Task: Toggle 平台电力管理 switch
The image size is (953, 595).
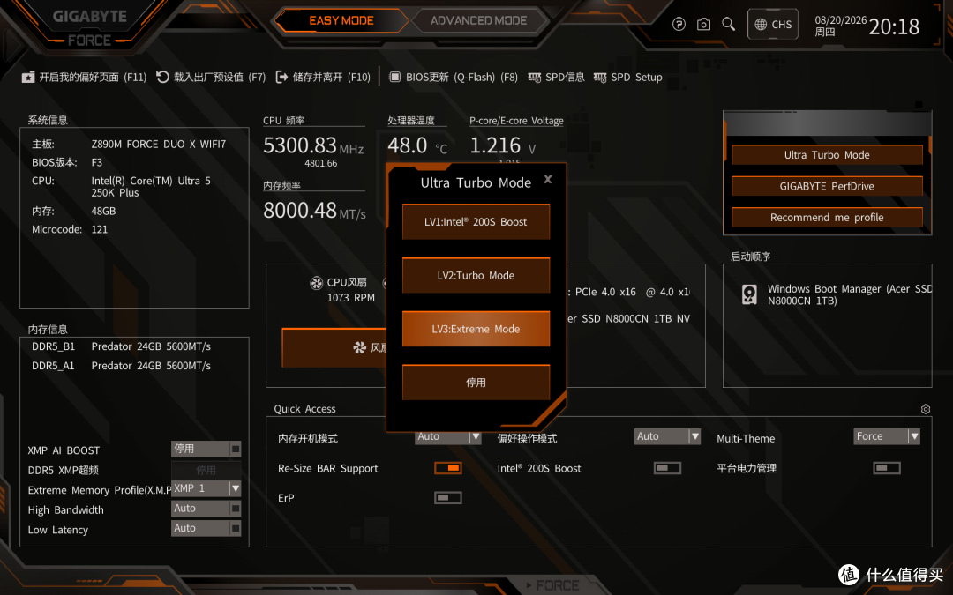Action: point(887,468)
